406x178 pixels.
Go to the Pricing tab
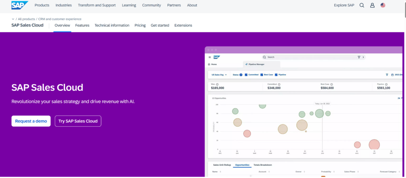coord(140,25)
